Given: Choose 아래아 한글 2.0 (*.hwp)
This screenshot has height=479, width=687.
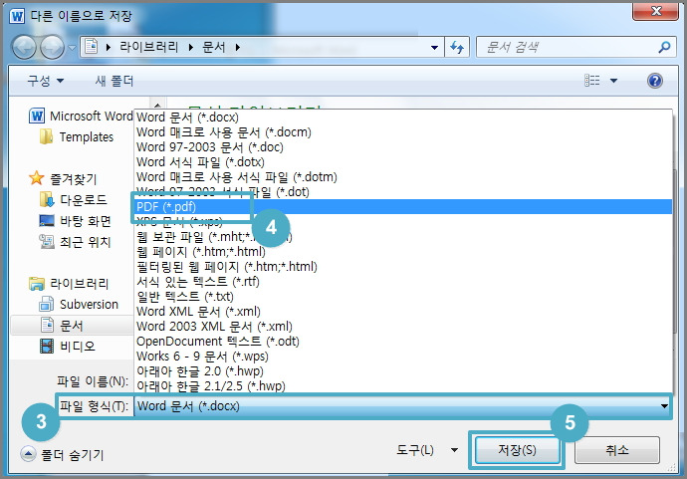Looking at the screenshot, I should point(402,370).
